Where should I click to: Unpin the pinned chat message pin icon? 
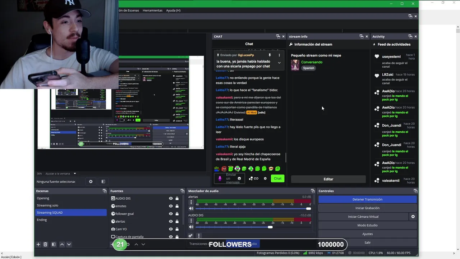point(270,55)
